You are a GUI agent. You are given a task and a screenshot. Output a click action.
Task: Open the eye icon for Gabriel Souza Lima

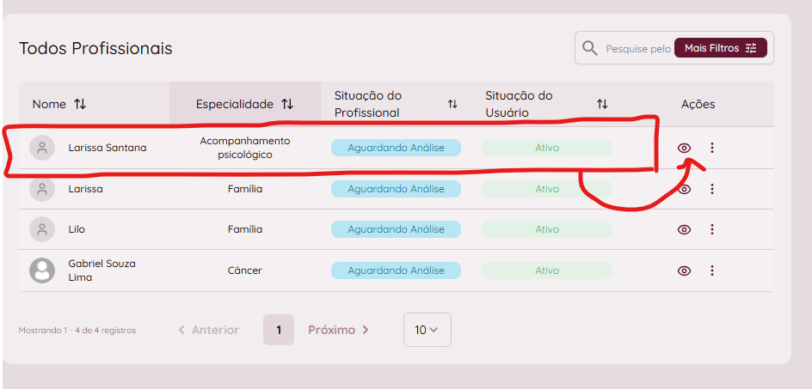(x=684, y=270)
